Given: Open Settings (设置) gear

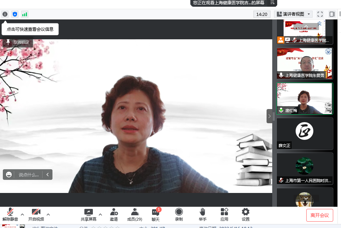Looking at the screenshot, I should point(246,215).
